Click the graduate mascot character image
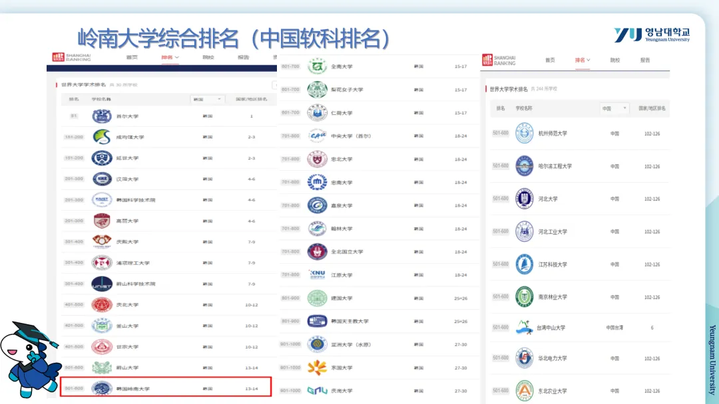 (30, 359)
